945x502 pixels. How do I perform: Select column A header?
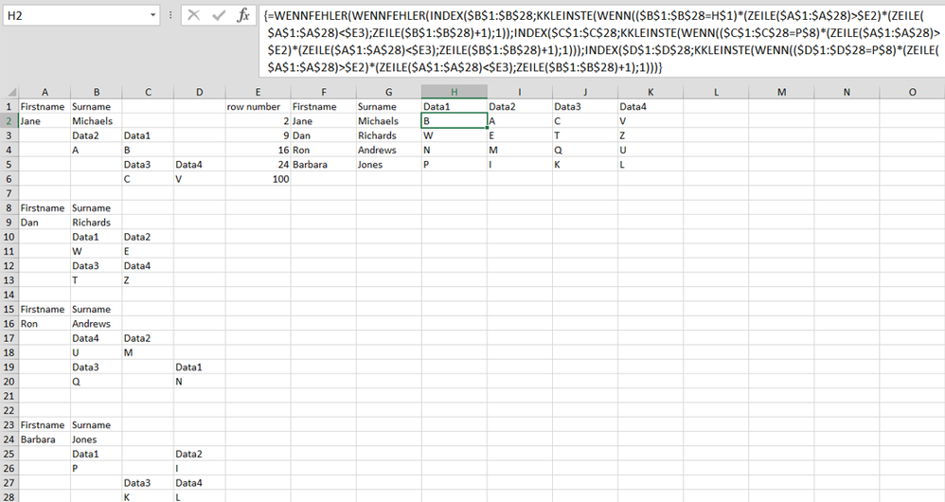click(x=45, y=92)
